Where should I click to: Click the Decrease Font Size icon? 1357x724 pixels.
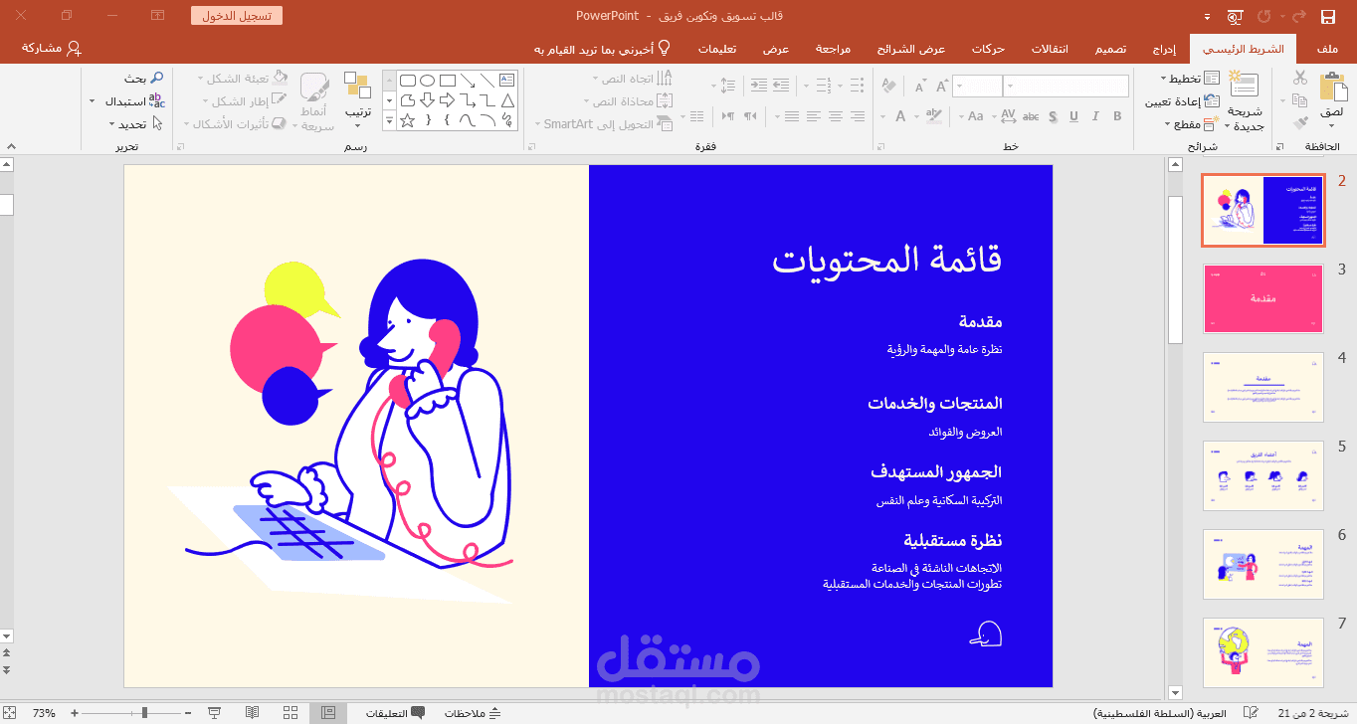[918, 87]
